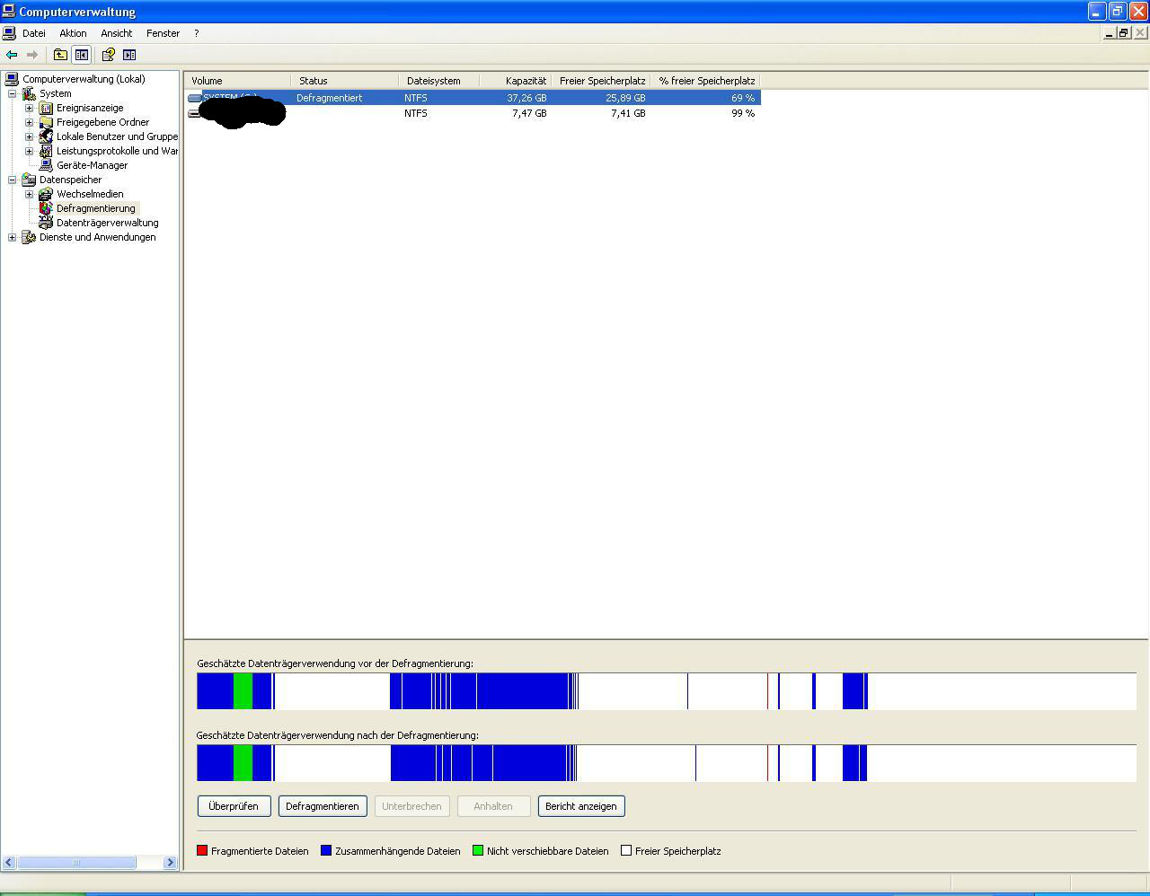Viewport: 1150px width, 896px height.
Task: Sort by the Kapazität column header
Action: pos(516,81)
